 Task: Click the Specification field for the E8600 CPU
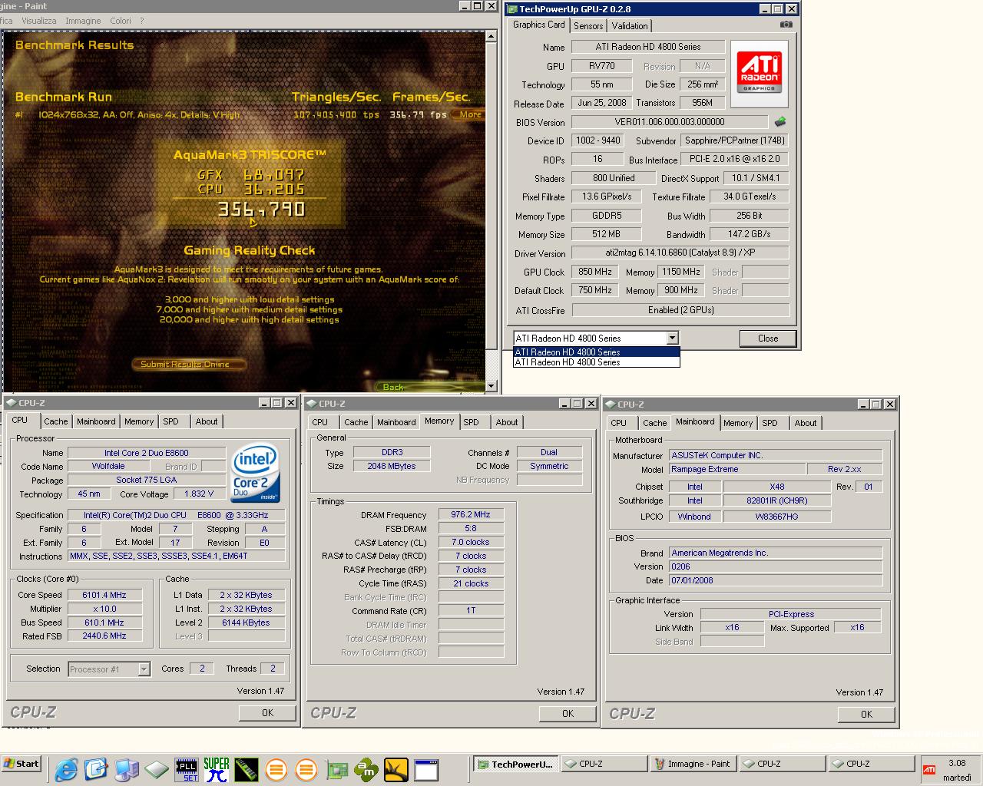point(177,515)
